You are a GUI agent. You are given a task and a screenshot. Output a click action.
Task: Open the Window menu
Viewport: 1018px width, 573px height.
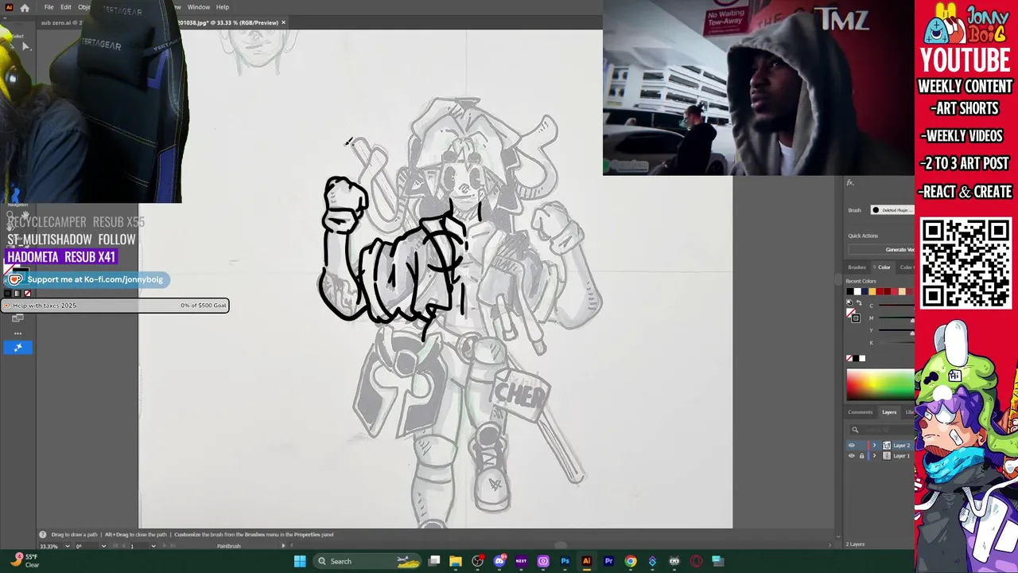199,7
